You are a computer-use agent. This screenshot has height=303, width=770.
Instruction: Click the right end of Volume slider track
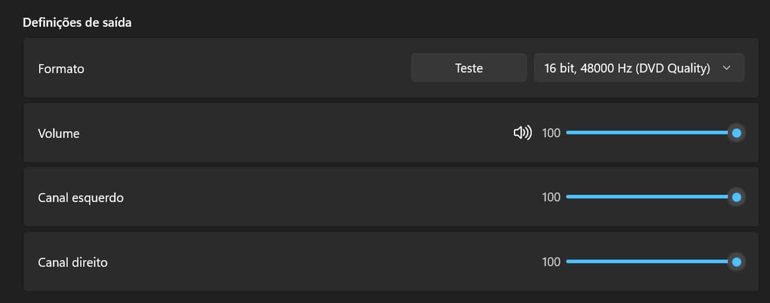click(x=728, y=132)
